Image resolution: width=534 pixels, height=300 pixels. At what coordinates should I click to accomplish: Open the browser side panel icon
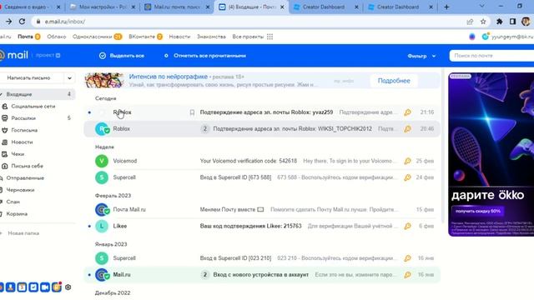click(x=512, y=22)
